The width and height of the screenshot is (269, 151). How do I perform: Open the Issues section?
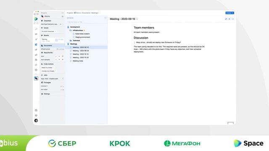[x=46, y=28]
